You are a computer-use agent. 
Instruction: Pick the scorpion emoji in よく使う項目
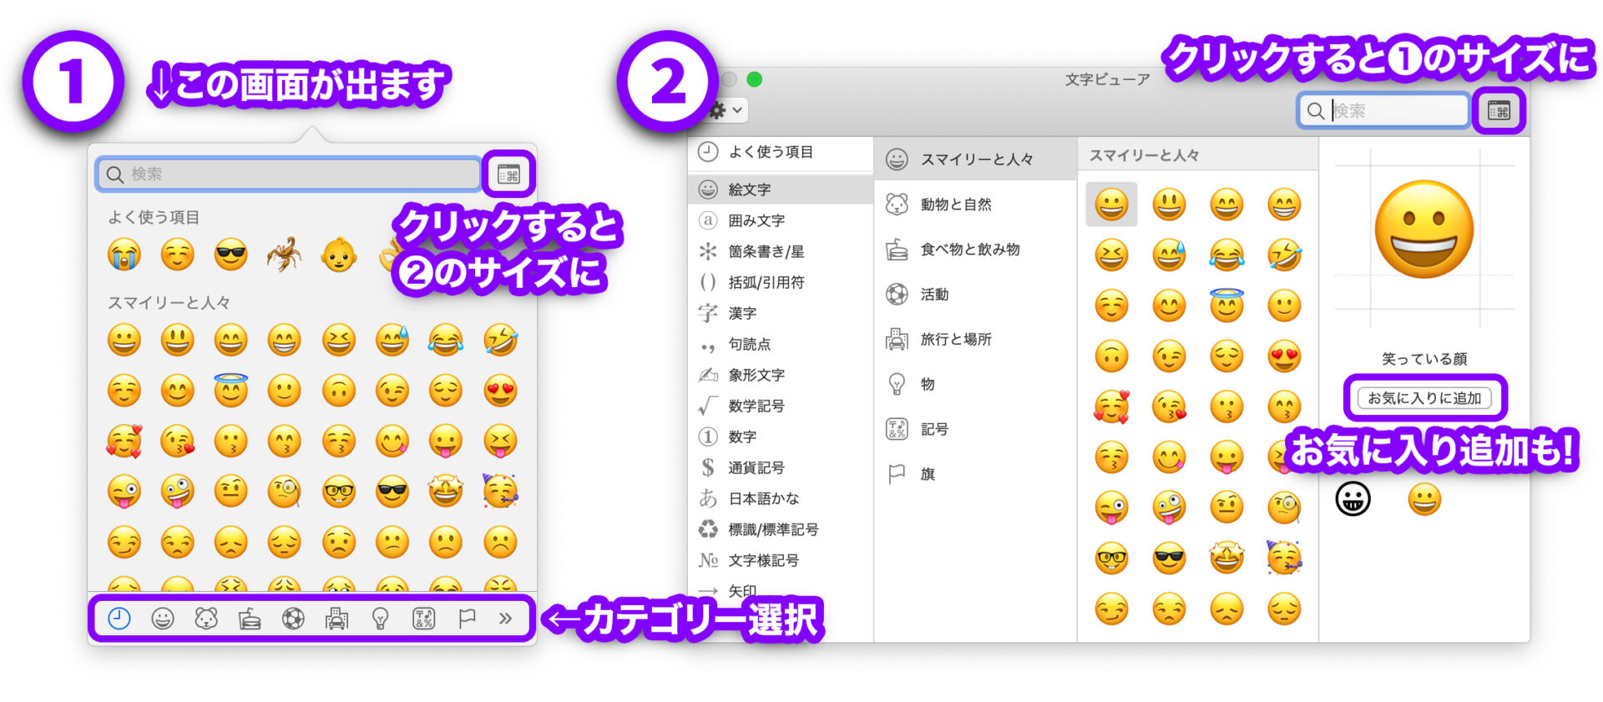point(284,254)
